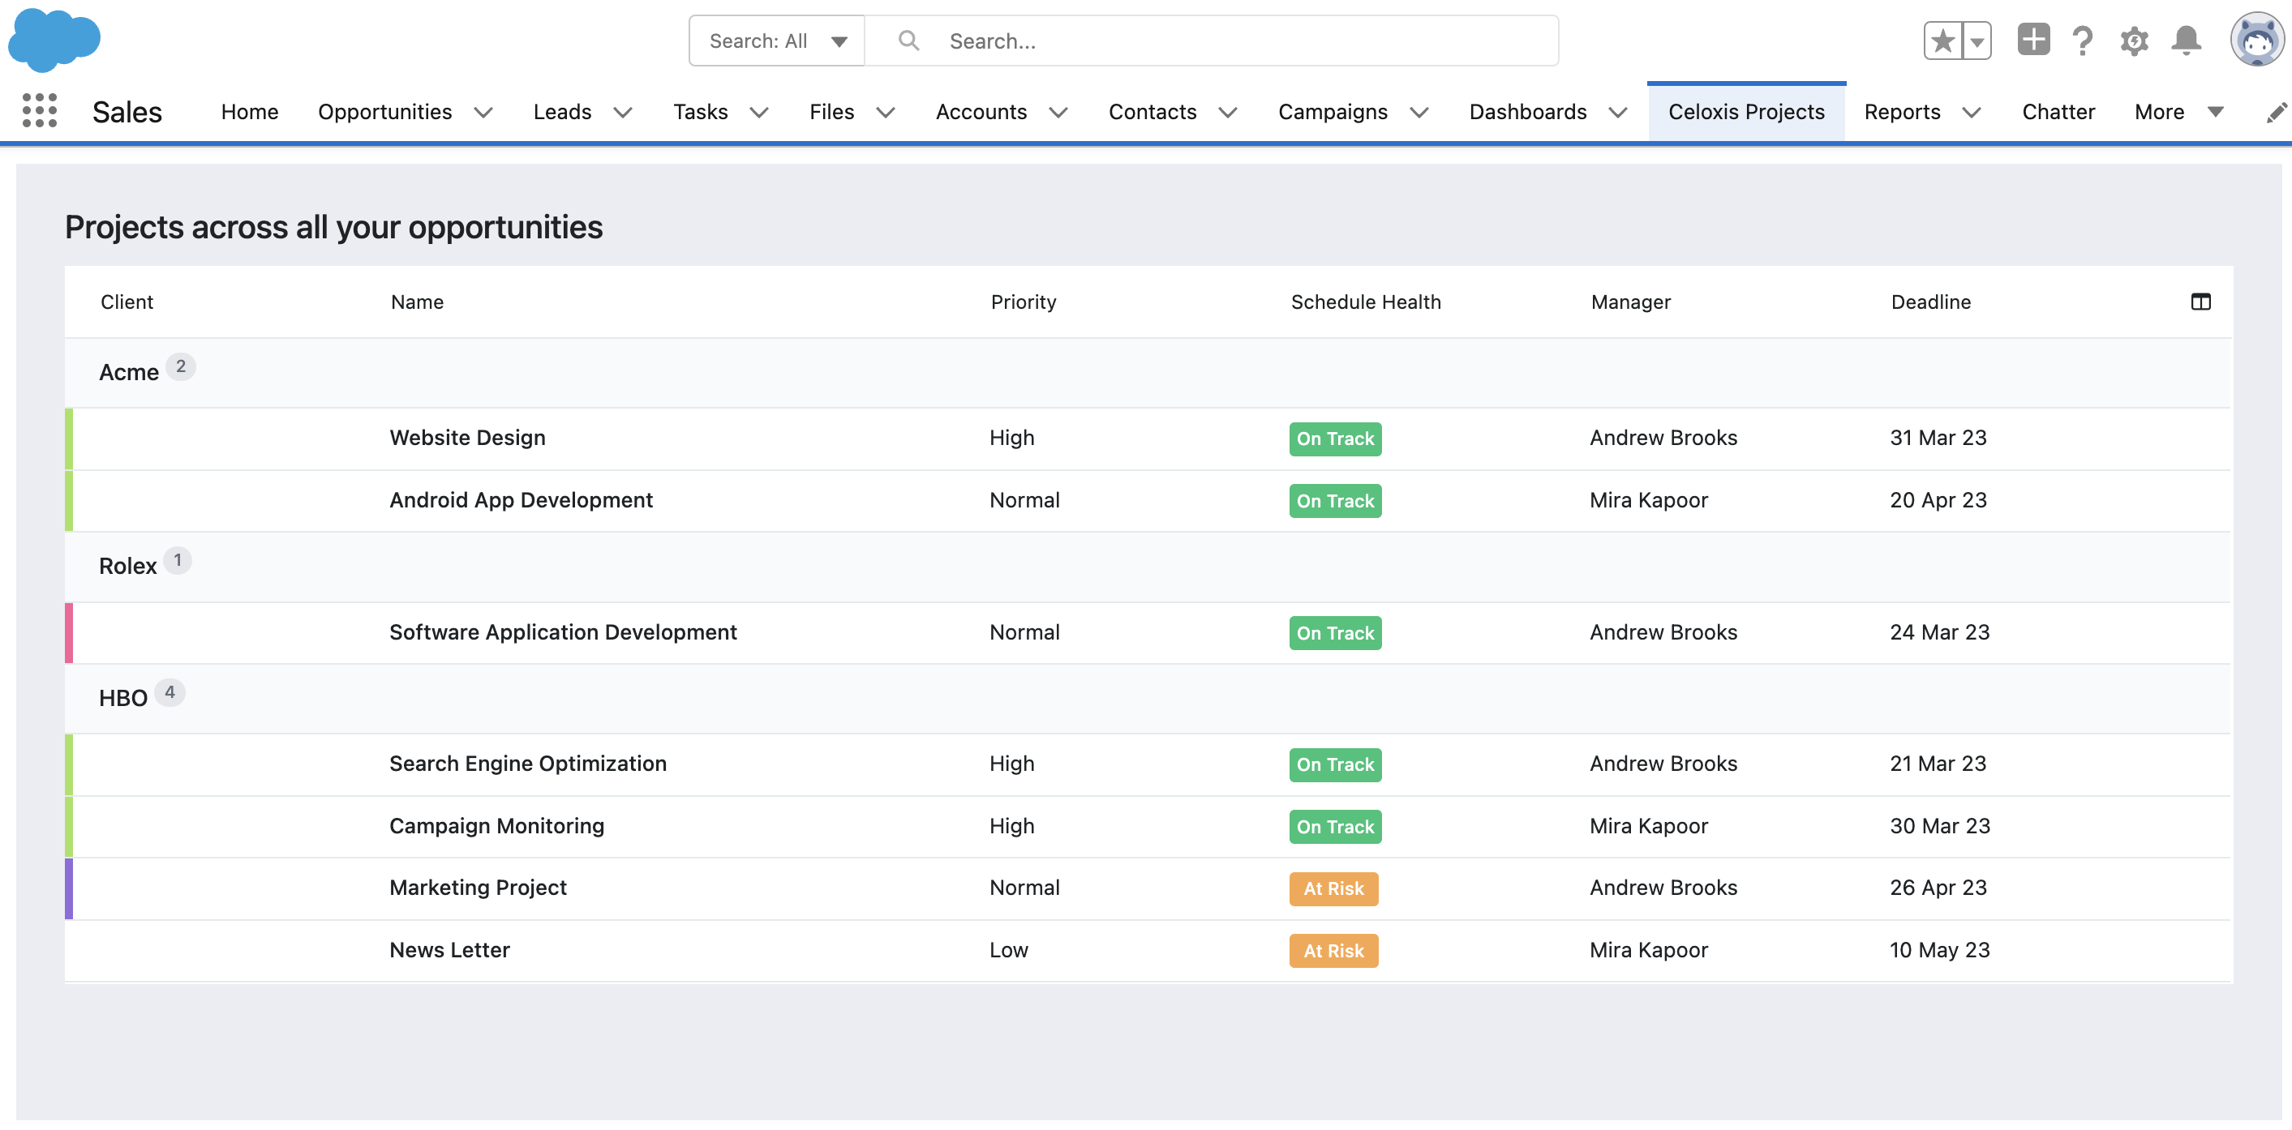Expand the favorites list dropdown arrow

click(1977, 41)
